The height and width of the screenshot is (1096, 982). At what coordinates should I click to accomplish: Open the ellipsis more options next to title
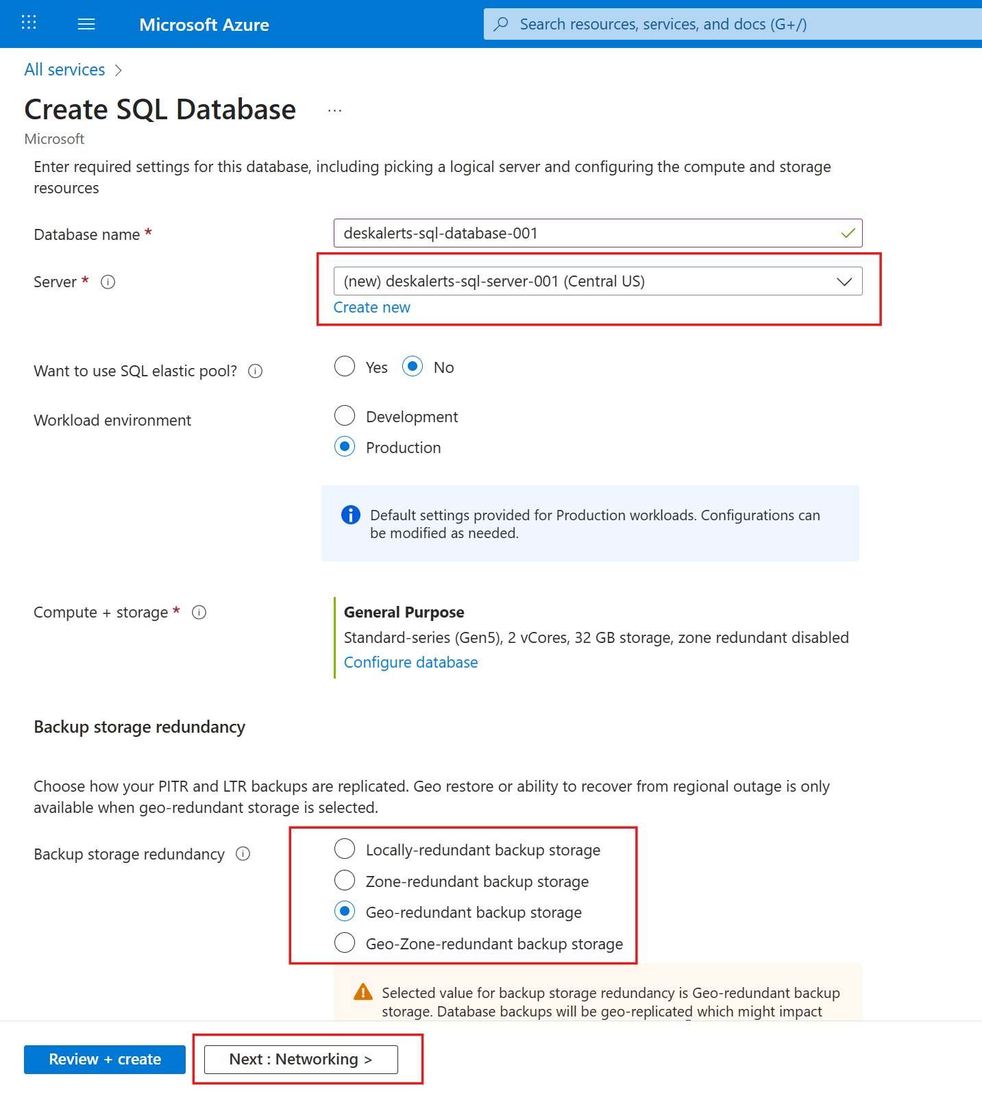click(334, 111)
